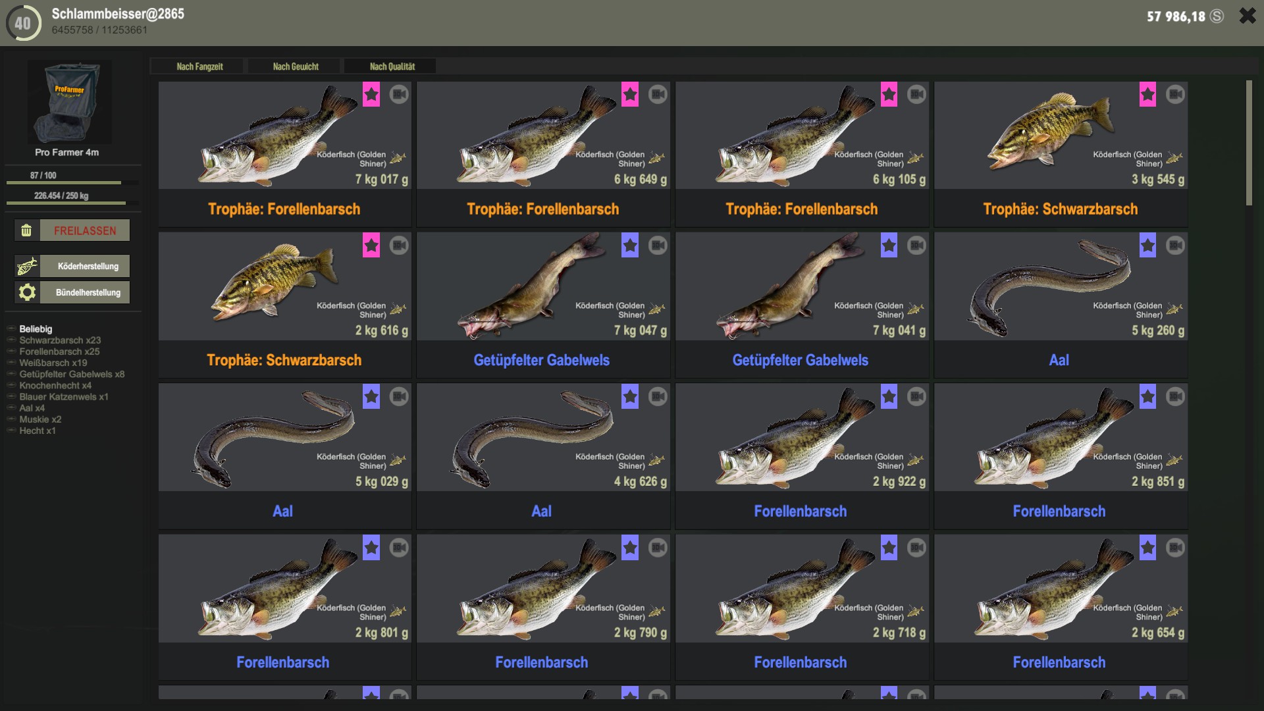Toggle star on 2 kg 616 g Schwarzbarsch
This screenshot has width=1264, height=711.
pyautogui.click(x=371, y=246)
